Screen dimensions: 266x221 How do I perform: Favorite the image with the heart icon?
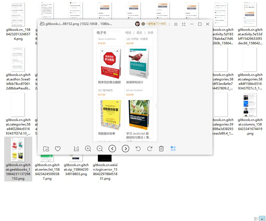click(58, 149)
